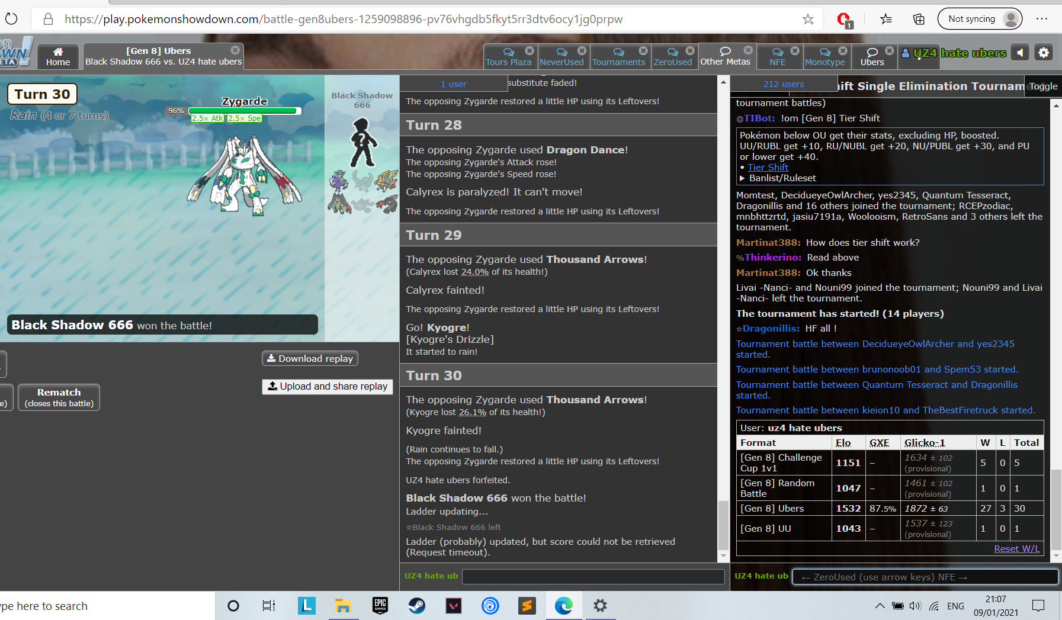This screenshot has height=620, width=1062.
Task: Close the NFE room tab
Action: (x=795, y=51)
